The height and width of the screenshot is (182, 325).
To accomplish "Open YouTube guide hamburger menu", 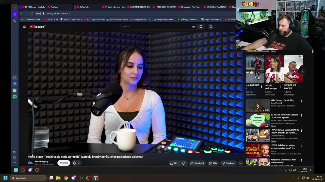I will (24, 27).
